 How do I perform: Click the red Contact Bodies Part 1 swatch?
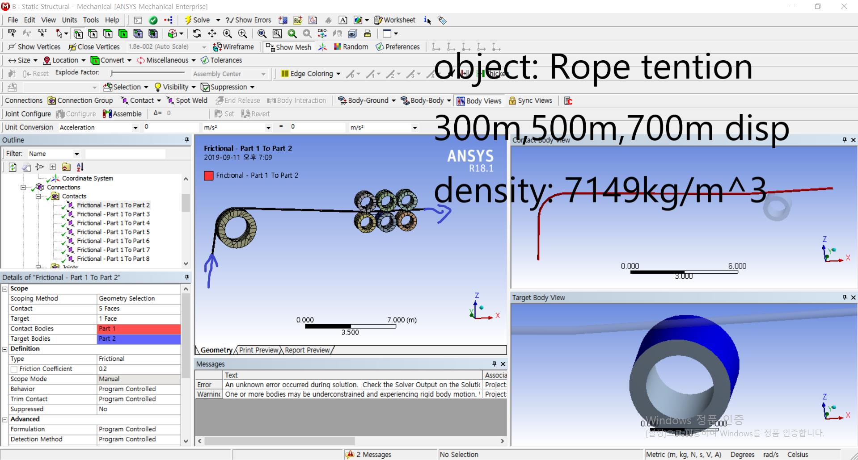click(x=139, y=329)
